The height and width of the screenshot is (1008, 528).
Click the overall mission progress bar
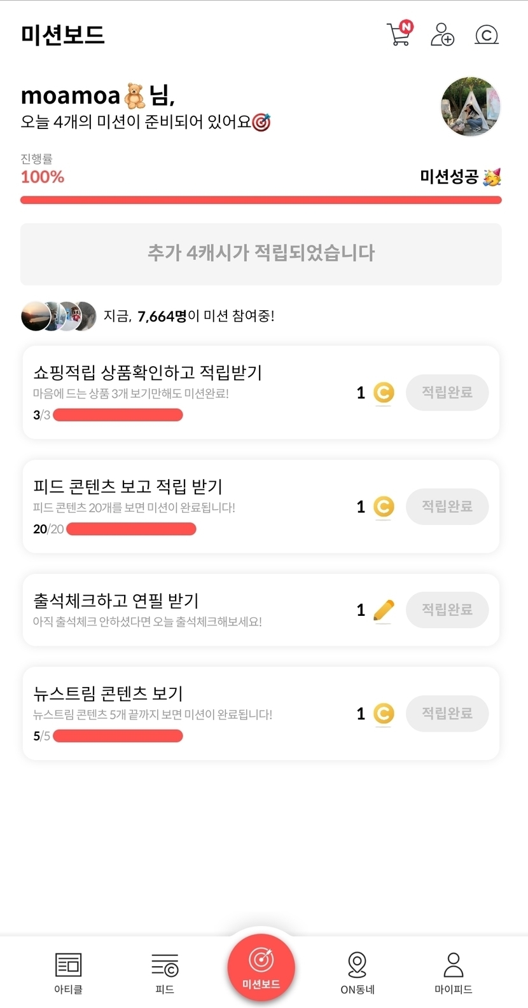point(261,200)
